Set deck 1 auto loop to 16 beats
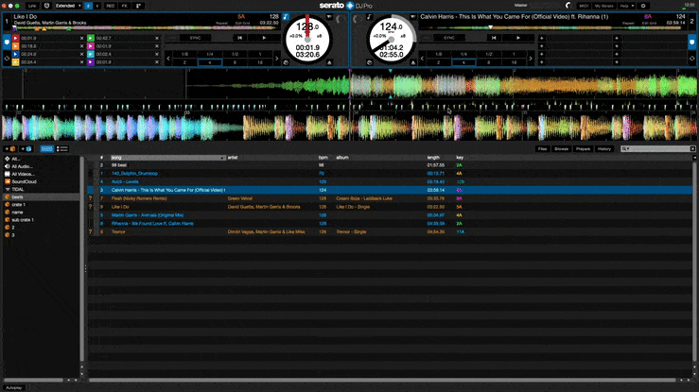 point(260,62)
